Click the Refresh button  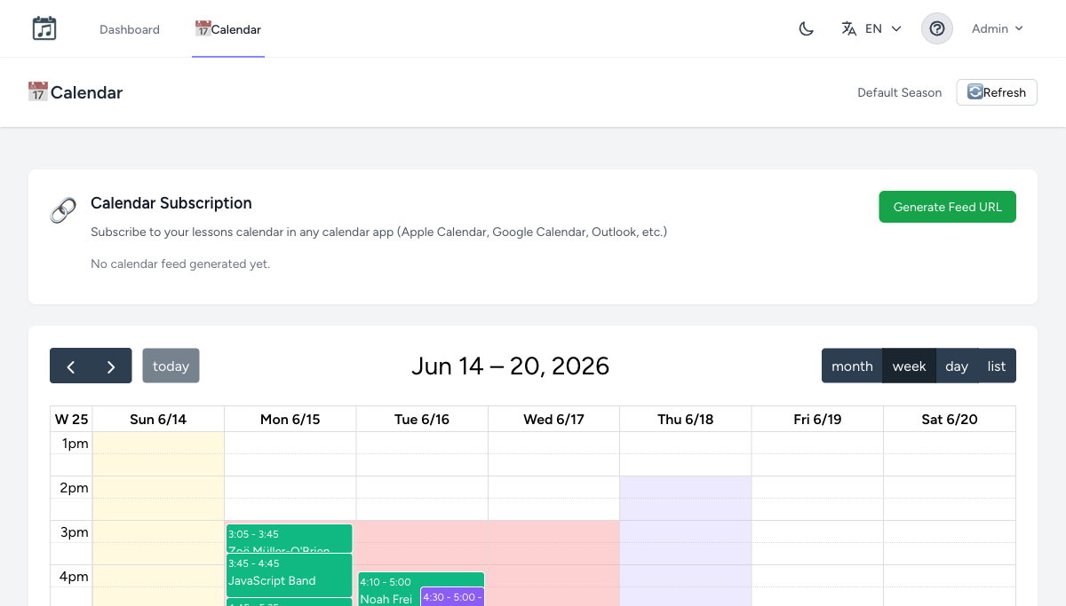point(997,92)
